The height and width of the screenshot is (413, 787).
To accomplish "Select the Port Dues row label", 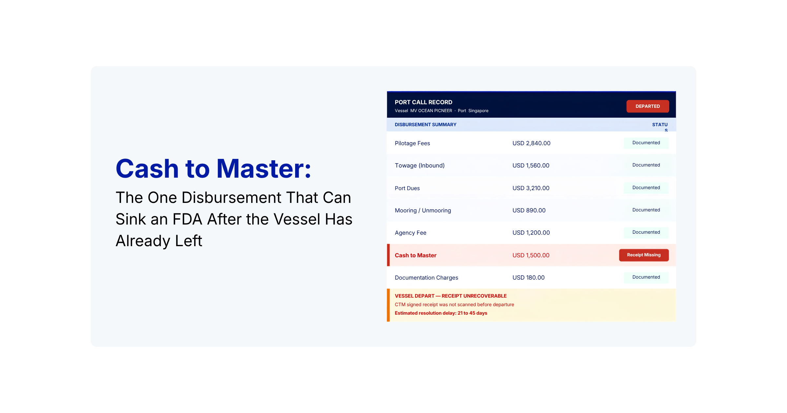I will click(407, 188).
